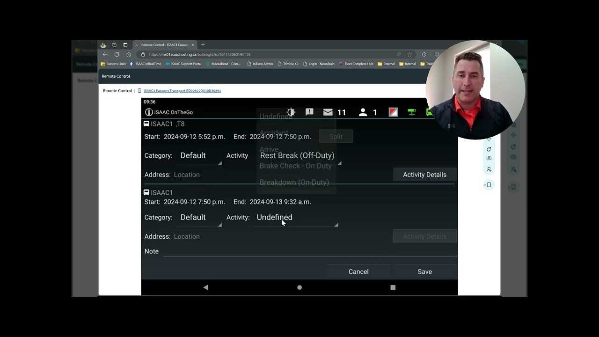599x337 pixels.
Task: Open the tab actions menu icon
Action: point(125,45)
